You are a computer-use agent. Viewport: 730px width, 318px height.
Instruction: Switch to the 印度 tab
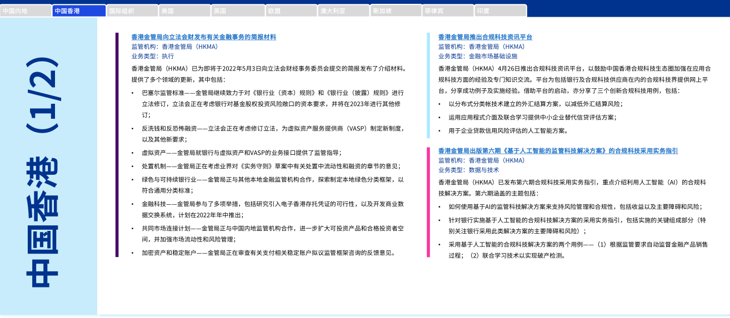point(501,11)
